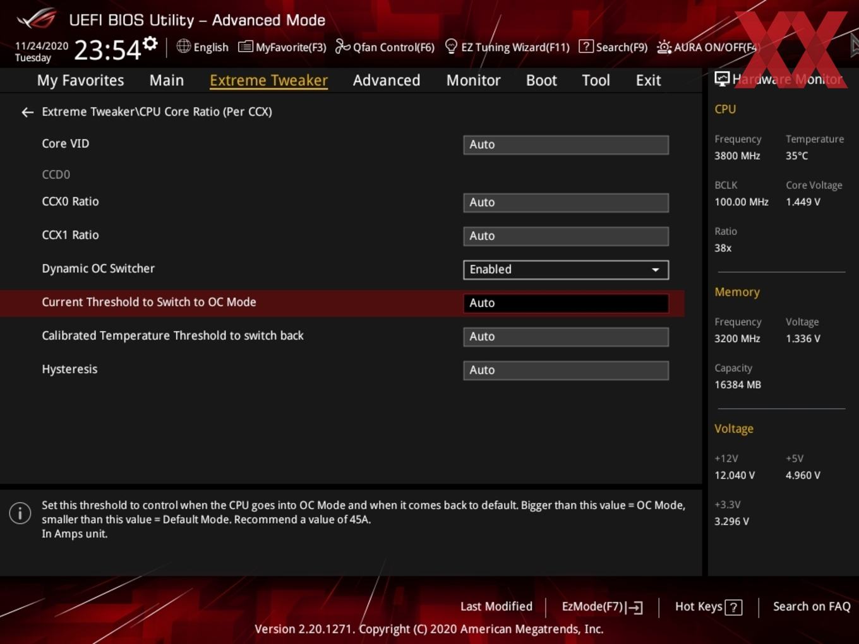Screen dimensions: 859x644
Task: Click the Dynamic OC Switcher label
Action: coord(98,268)
